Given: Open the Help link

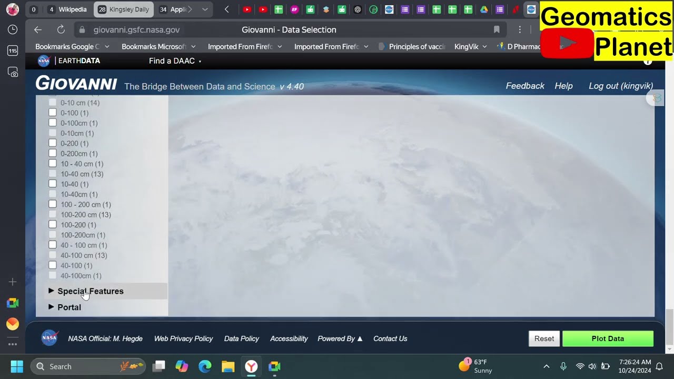Looking at the screenshot, I should click(563, 86).
